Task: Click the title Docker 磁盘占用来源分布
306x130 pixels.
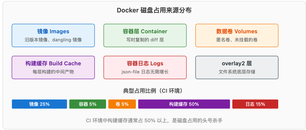Action: coord(154,10)
